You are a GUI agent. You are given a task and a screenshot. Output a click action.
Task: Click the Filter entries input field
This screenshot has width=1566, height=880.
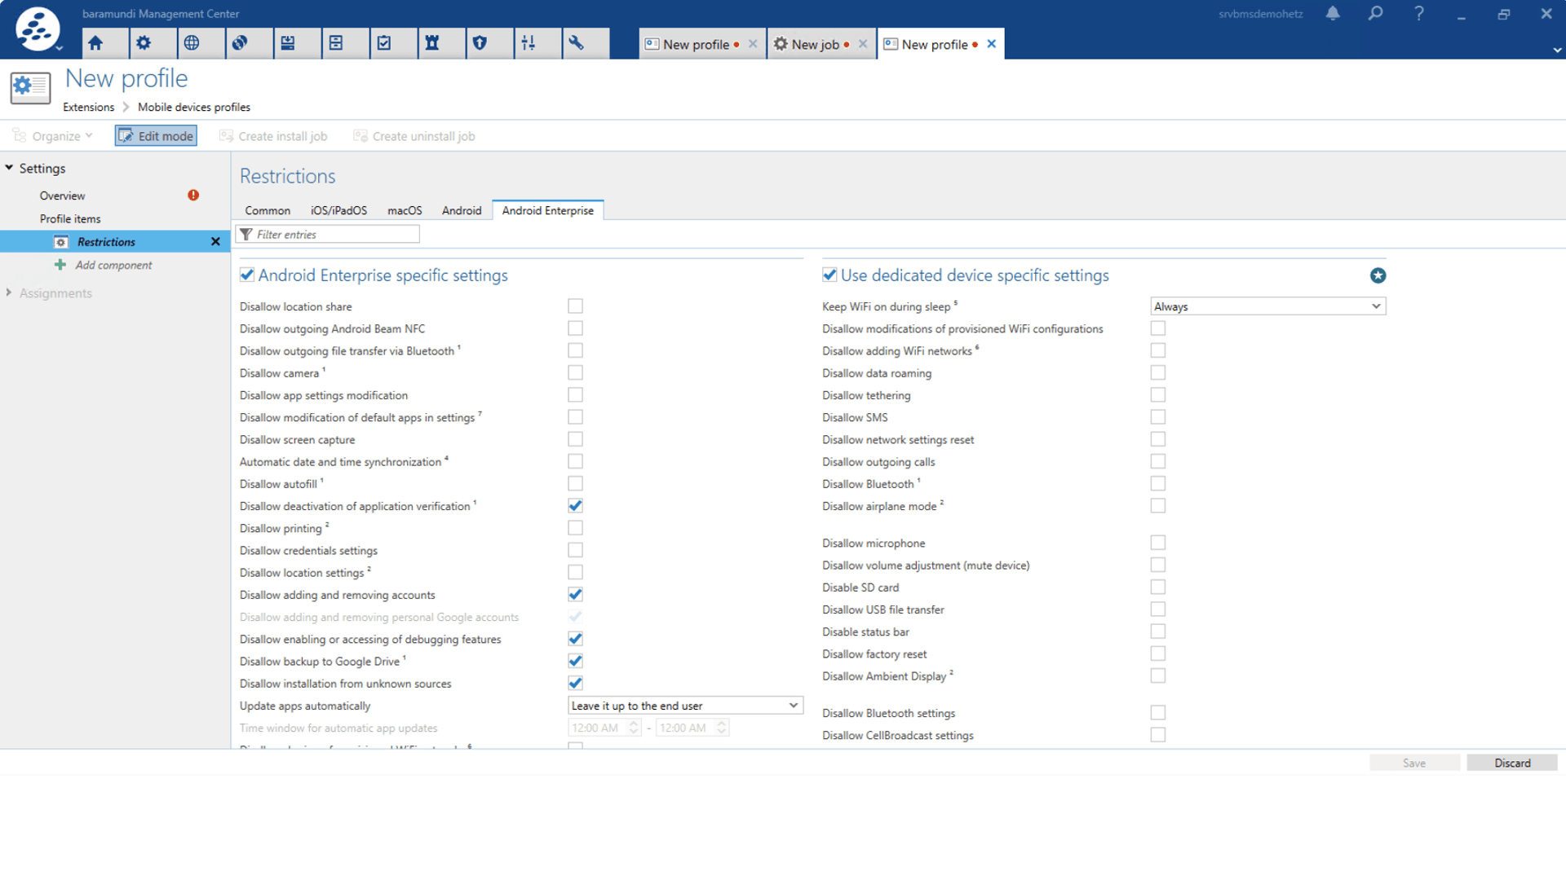coord(328,234)
